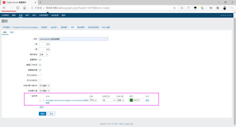Toggle the 查看触发器 show triggers checkbox
The height and width of the screenshot is (127, 236).
(40, 70)
